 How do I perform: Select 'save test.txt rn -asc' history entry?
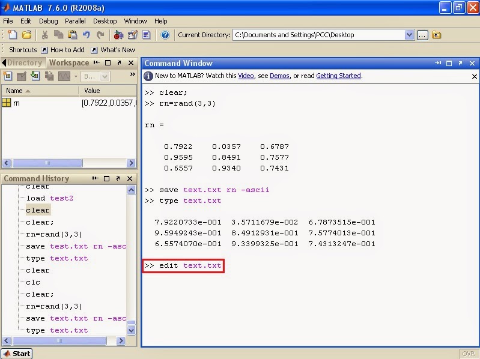[76, 246]
